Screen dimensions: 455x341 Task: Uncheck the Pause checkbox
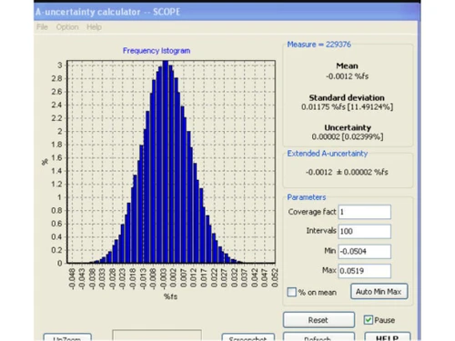pyautogui.click(x=369, y=320)
